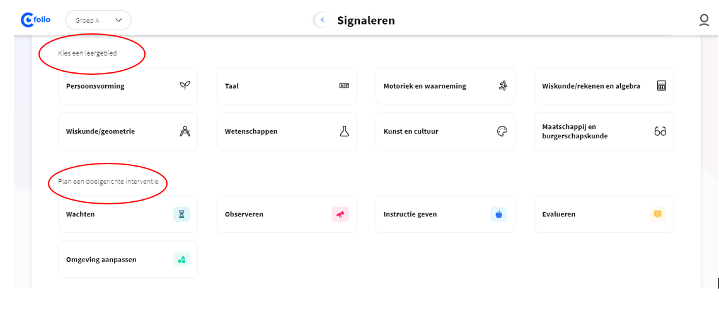Screen dimensions: 719x310
Task: Click the flask icon on Wetenschappen
Action: [x=344, y=131]
